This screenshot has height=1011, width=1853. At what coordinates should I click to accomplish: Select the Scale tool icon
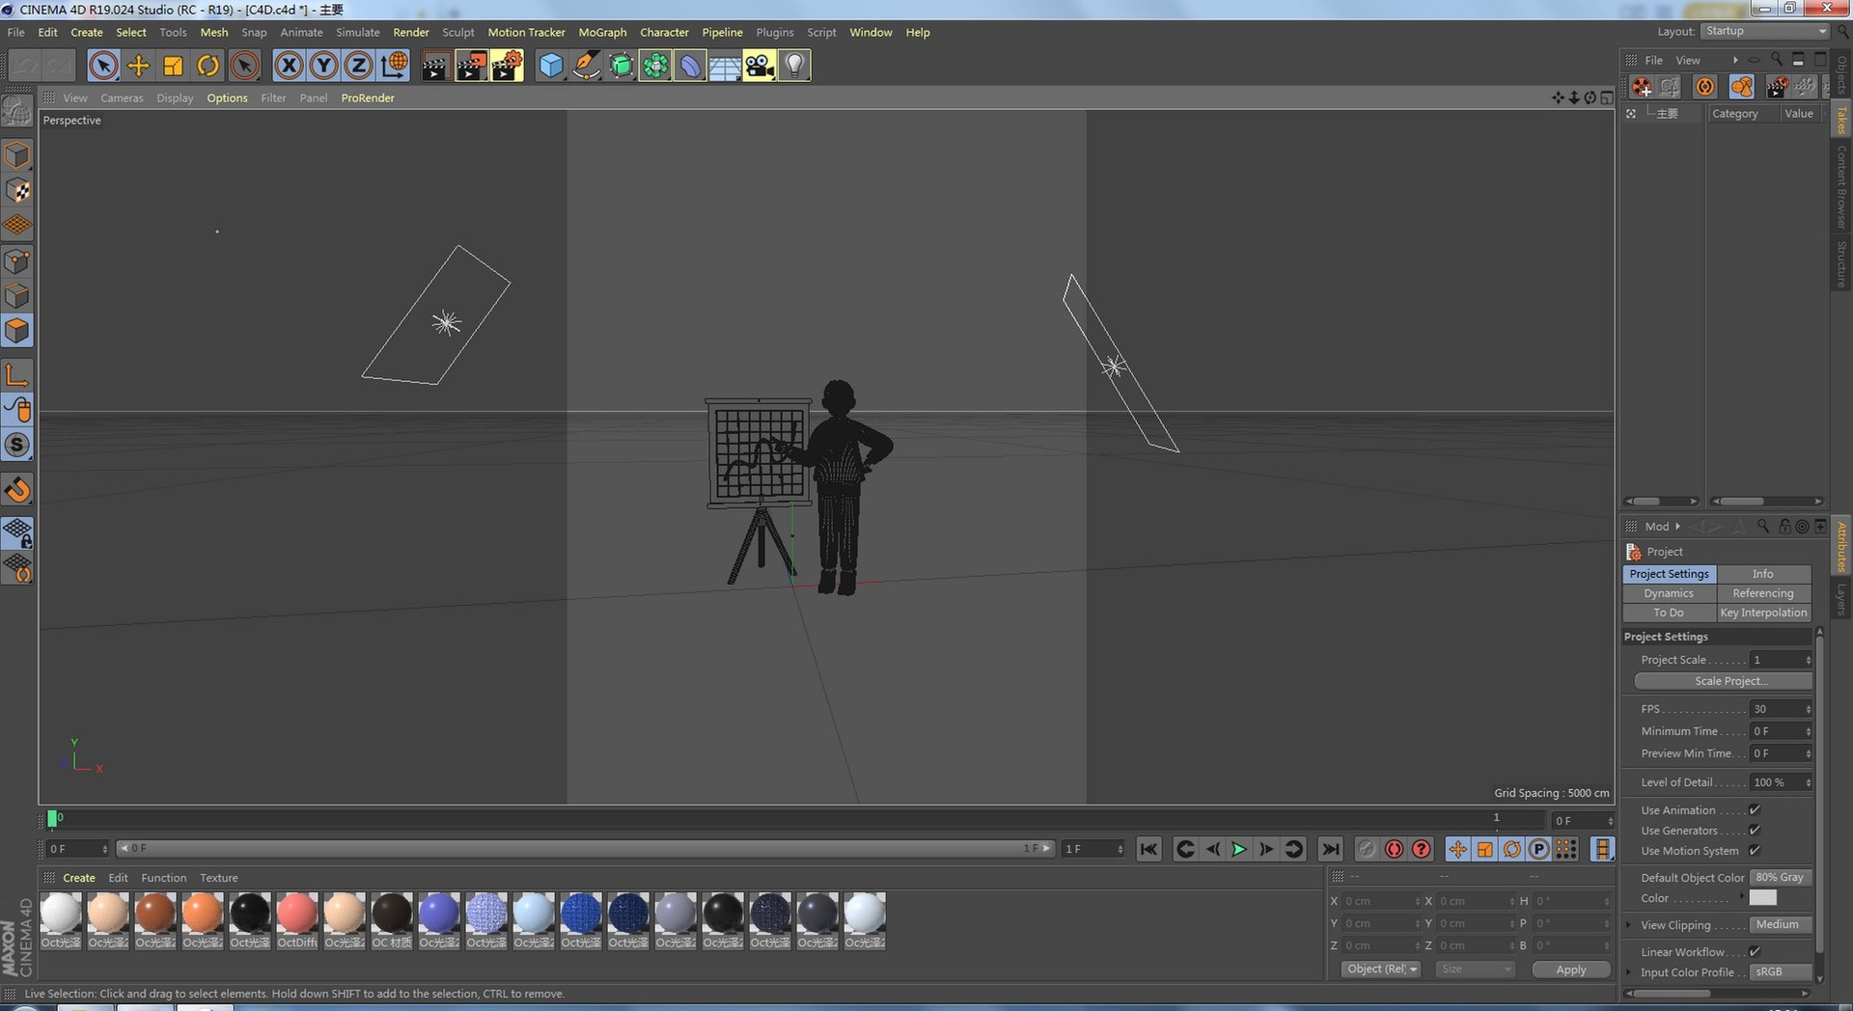point(174,66)
